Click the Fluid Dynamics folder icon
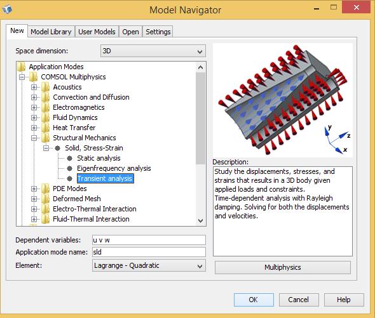Image resolution: width=375 pixels, height=318 pixels. [x=45, y=117]
